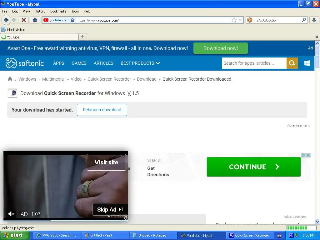Open the URL history dropdown arrow
320x240 pixels.
tap(240, 20)
